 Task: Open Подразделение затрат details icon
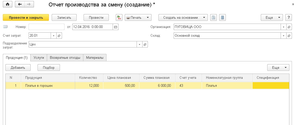coord(145,45)
